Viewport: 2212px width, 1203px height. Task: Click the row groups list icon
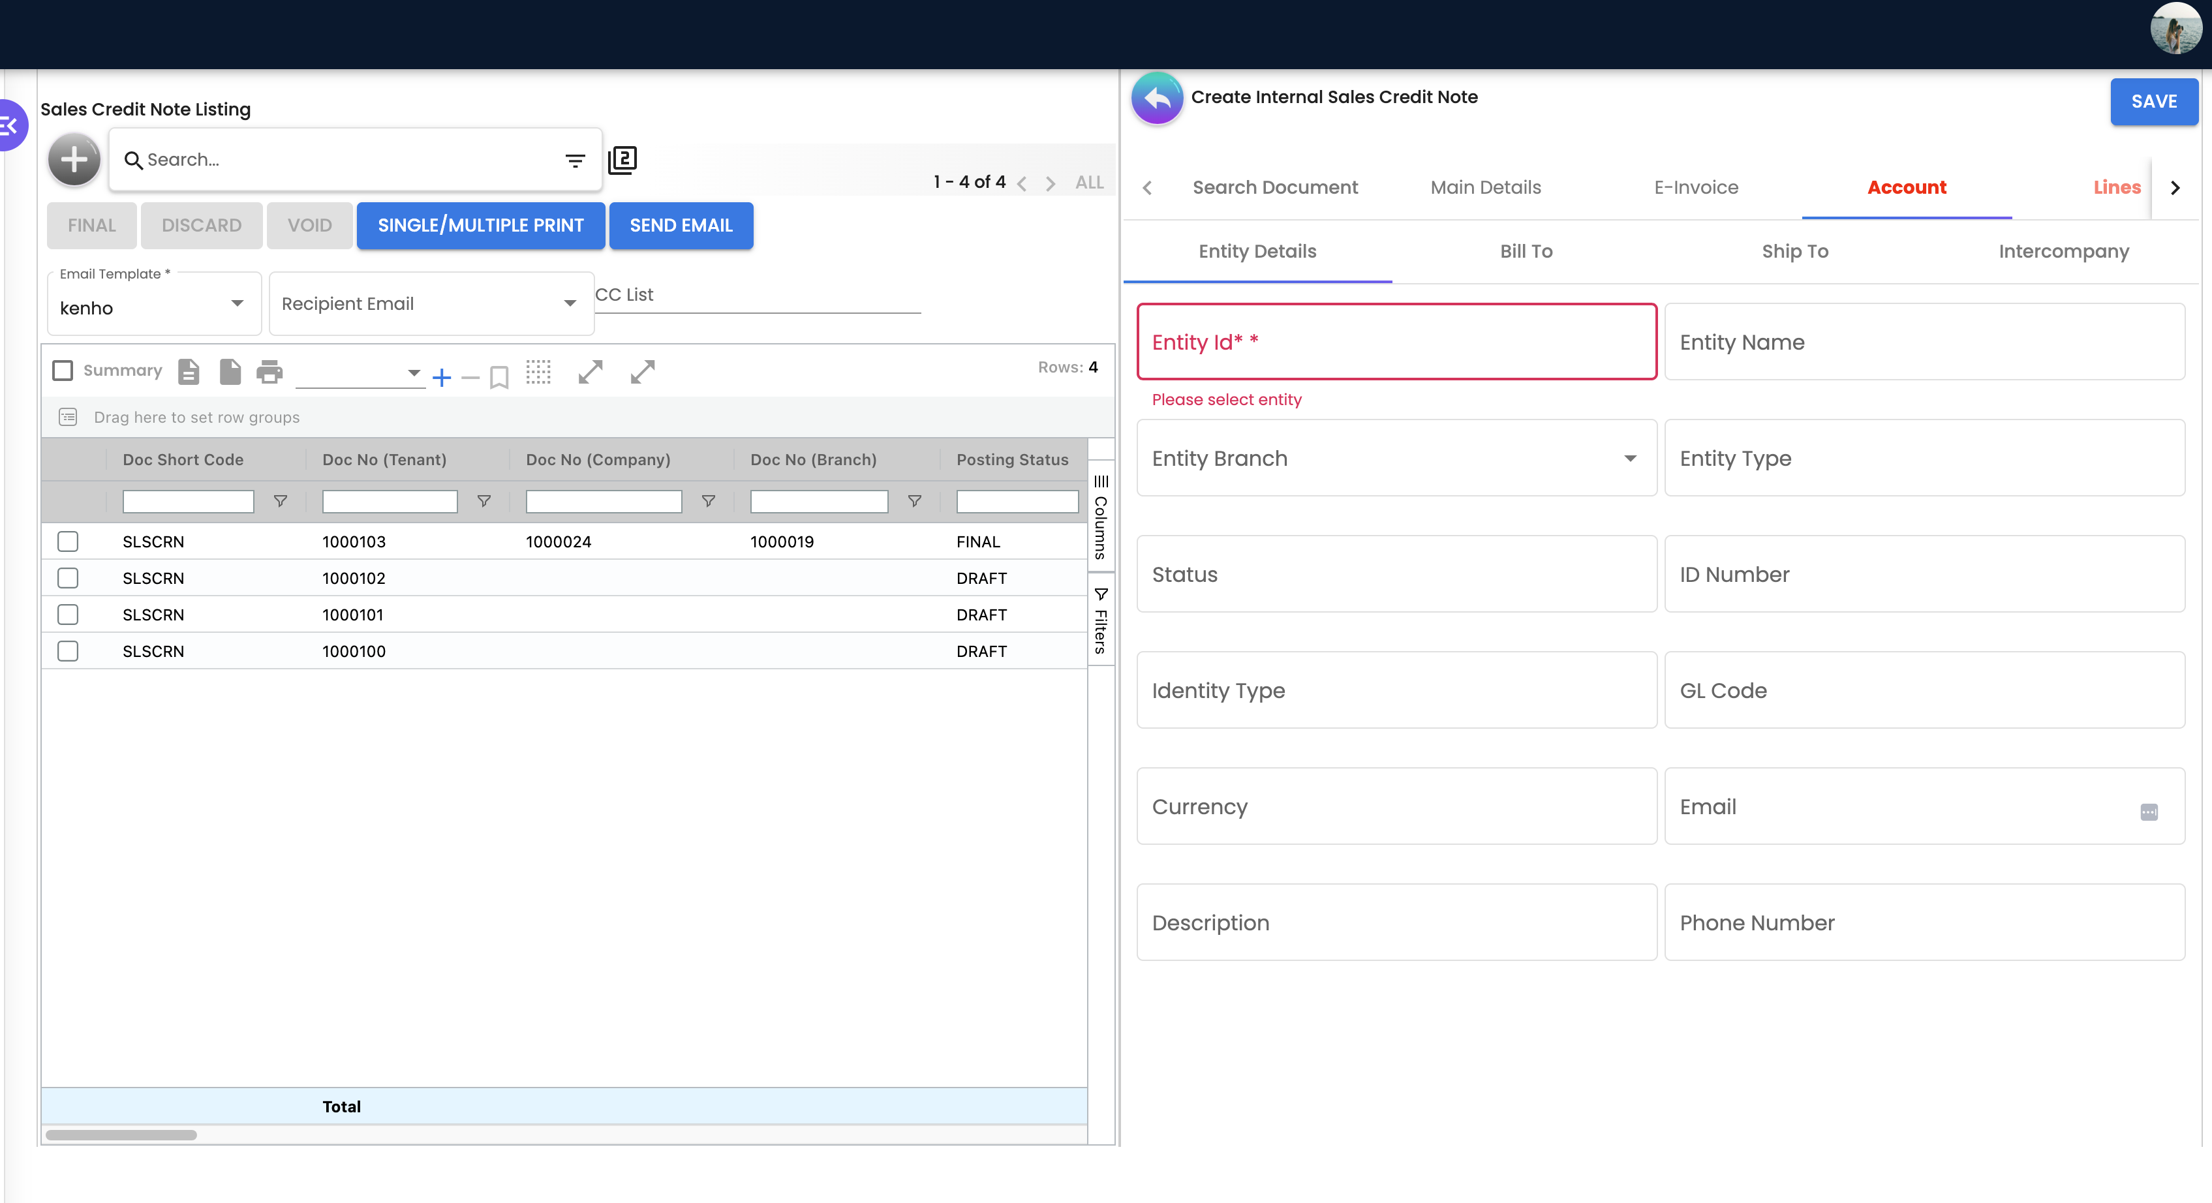pos(68,416)
